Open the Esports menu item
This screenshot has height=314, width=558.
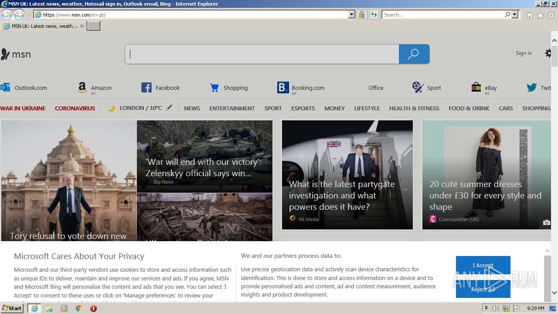point(303,108)
